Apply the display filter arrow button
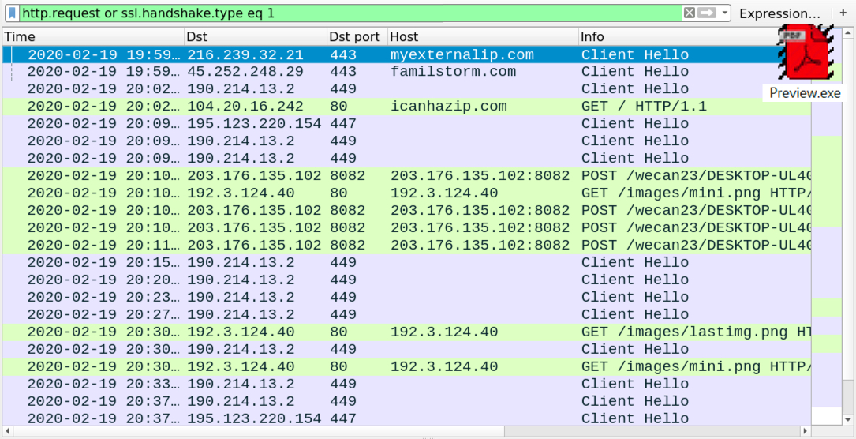Image resolution: width=856 pixels, height=439 pixels. point(707,13)
